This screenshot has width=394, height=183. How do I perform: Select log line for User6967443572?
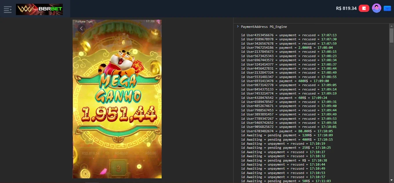pyautogui.click(x=289, y=60)
